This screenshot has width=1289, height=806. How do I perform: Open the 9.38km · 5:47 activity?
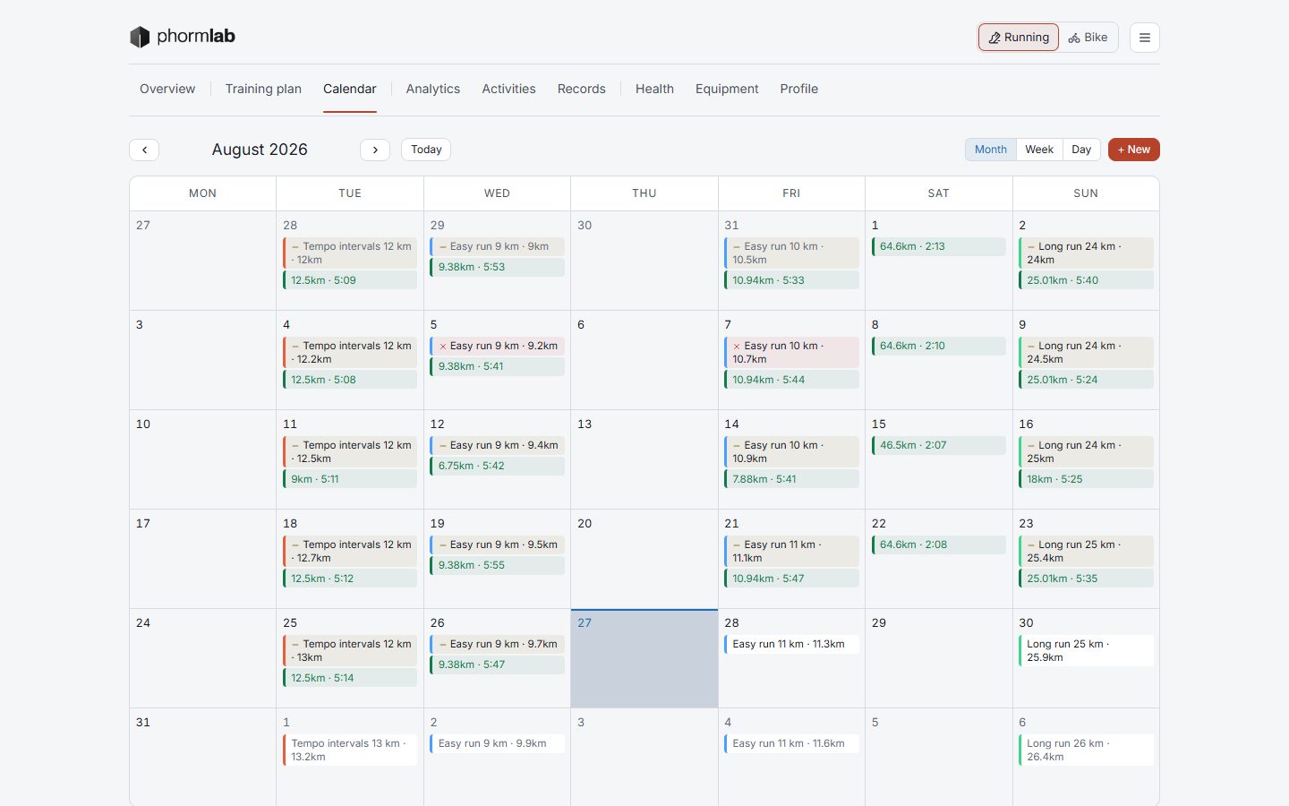click(497, 665)
